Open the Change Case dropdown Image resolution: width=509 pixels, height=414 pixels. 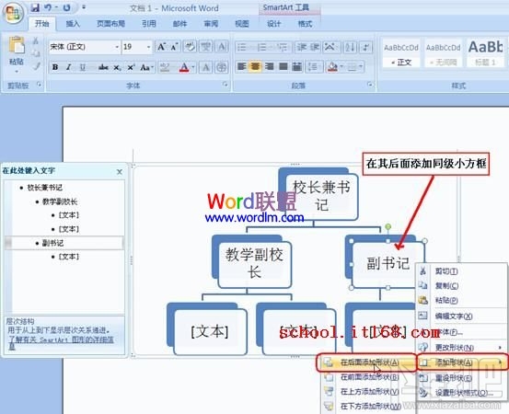(146, 67)
